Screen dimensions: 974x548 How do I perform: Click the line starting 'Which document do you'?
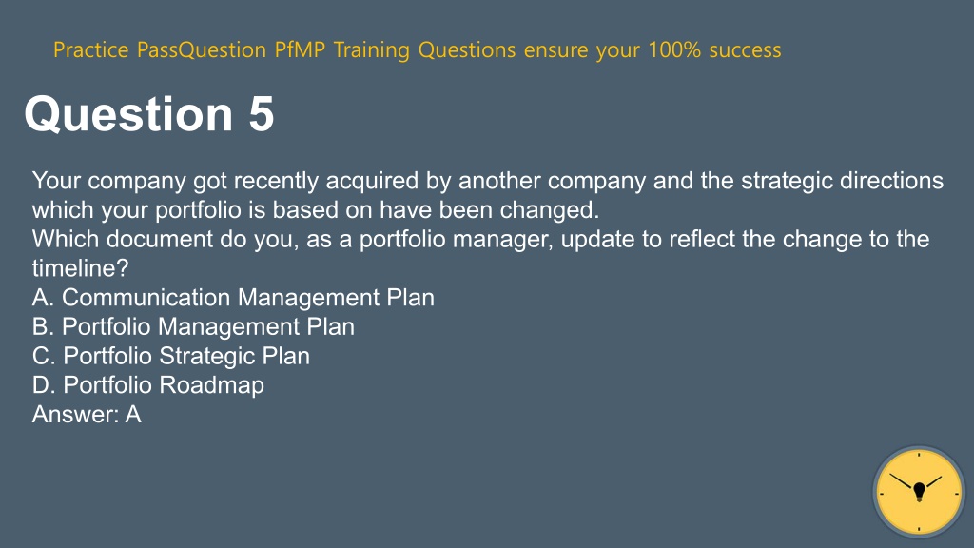point(480,239)
